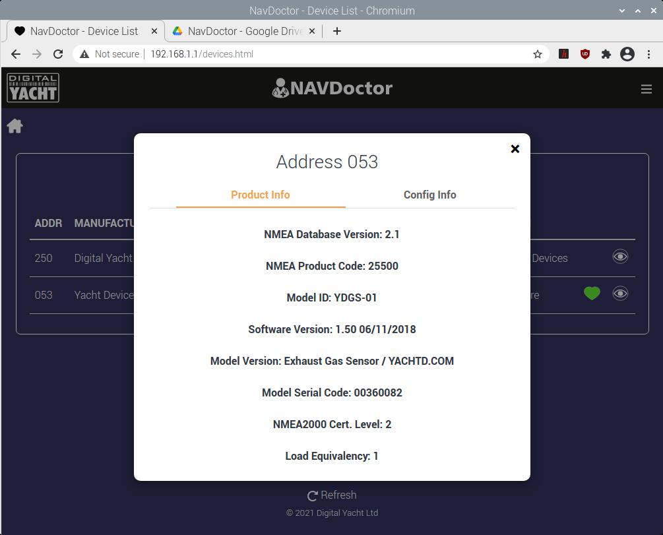Close the NavDoctor Device List tab
The width and height of the screenshot is (663, 535).
pos(154,31)
